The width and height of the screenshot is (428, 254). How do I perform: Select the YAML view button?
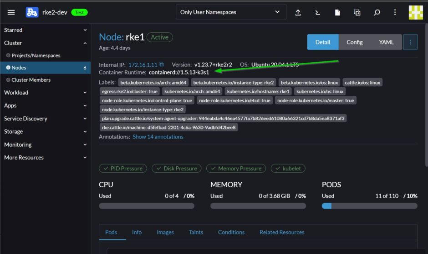point(386,42)
